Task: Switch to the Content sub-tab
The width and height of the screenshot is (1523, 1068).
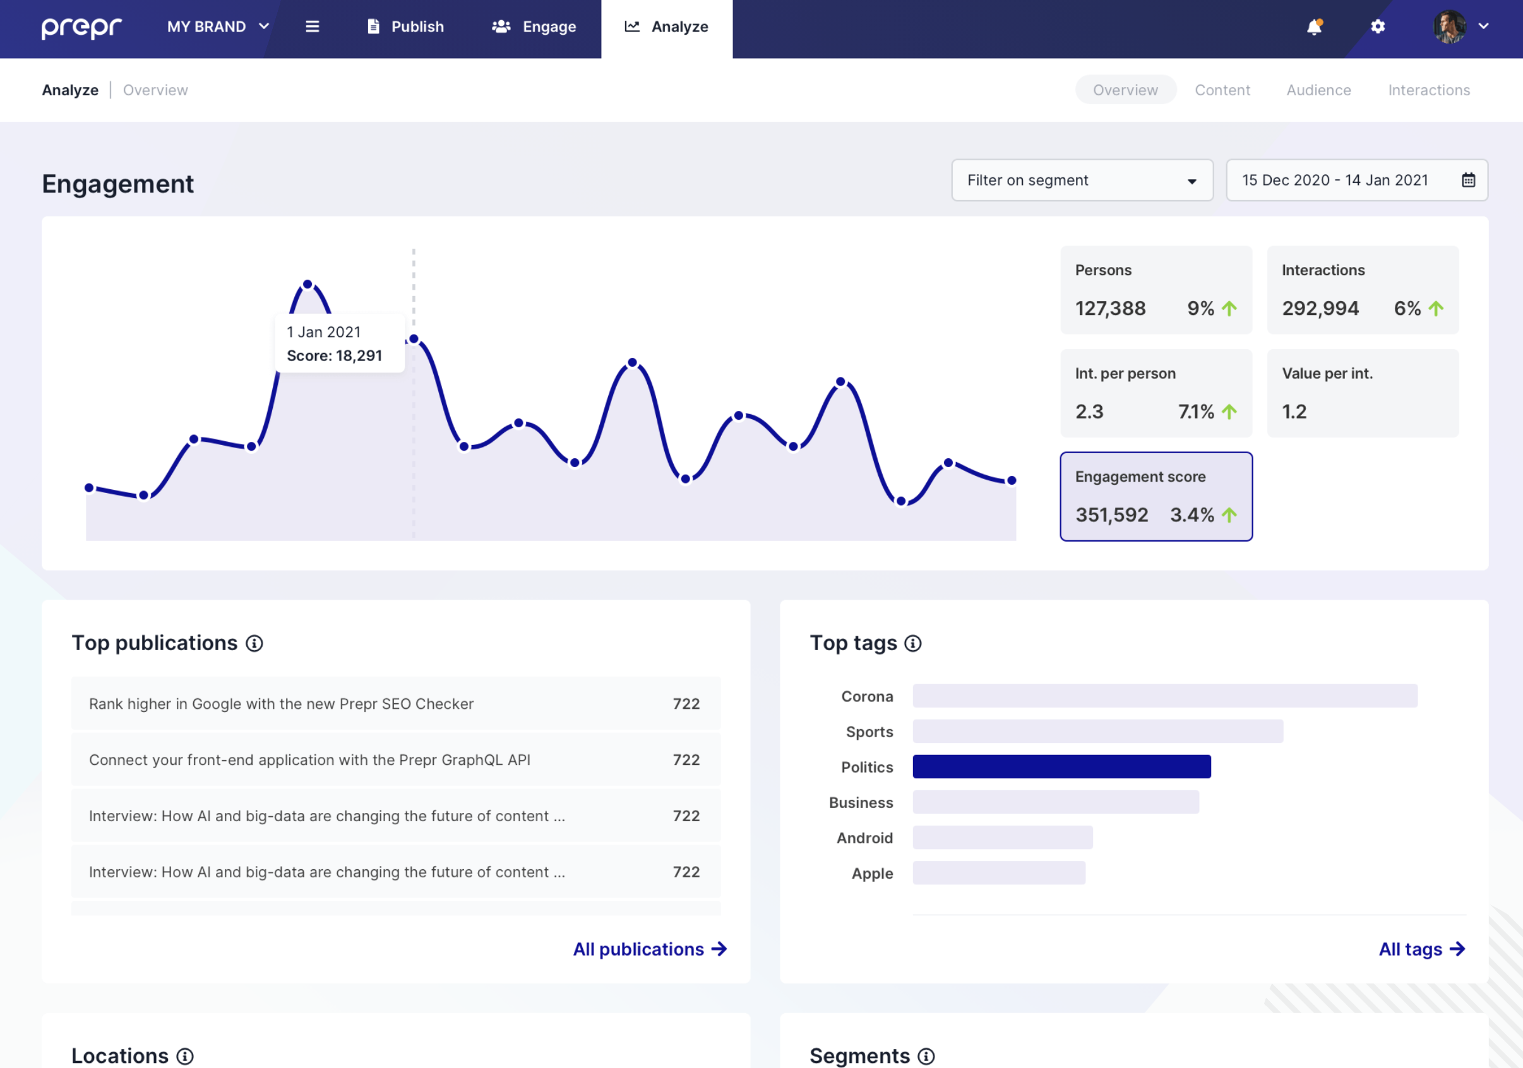Action: [1222, 90]
